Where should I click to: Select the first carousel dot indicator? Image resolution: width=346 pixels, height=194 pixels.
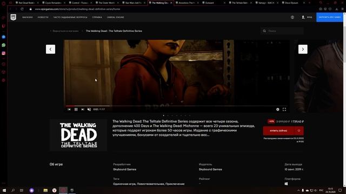pyautogui.click(x=163, y=115)
